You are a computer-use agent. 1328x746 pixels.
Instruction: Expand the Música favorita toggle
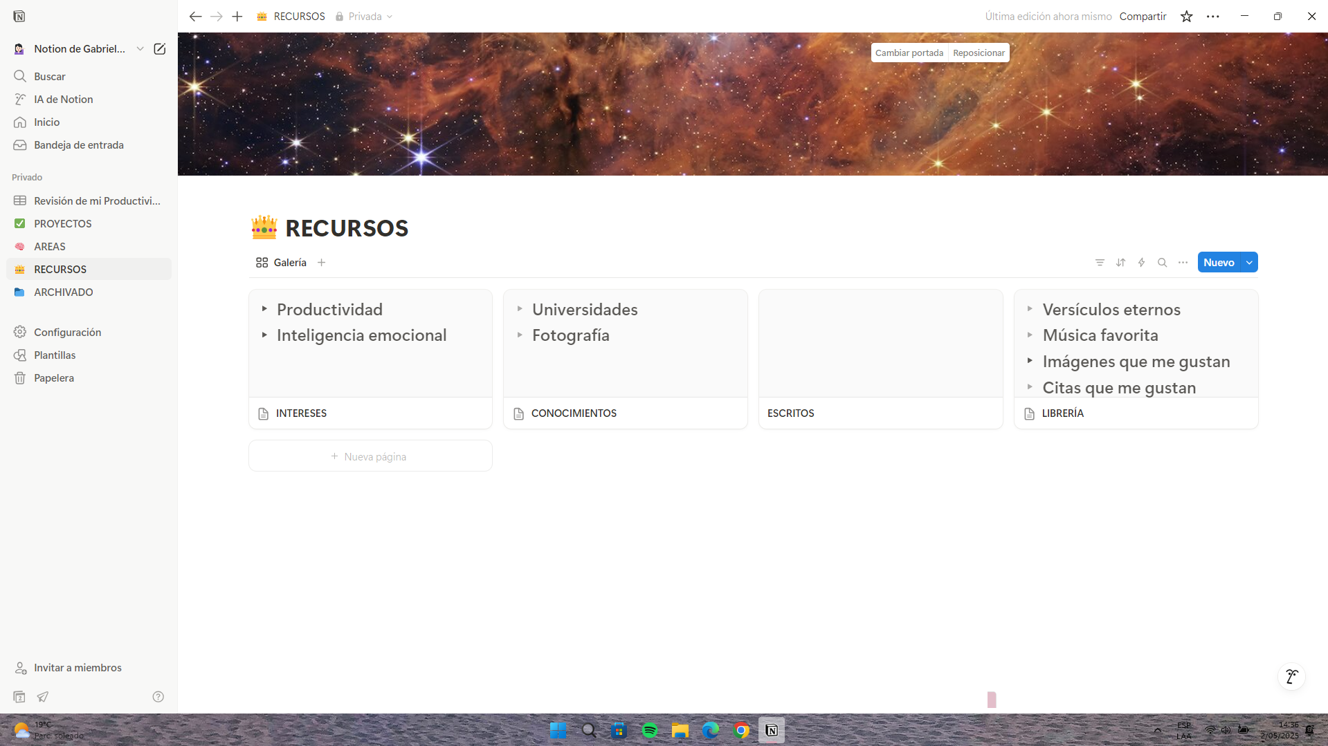tap(1030, 335)
